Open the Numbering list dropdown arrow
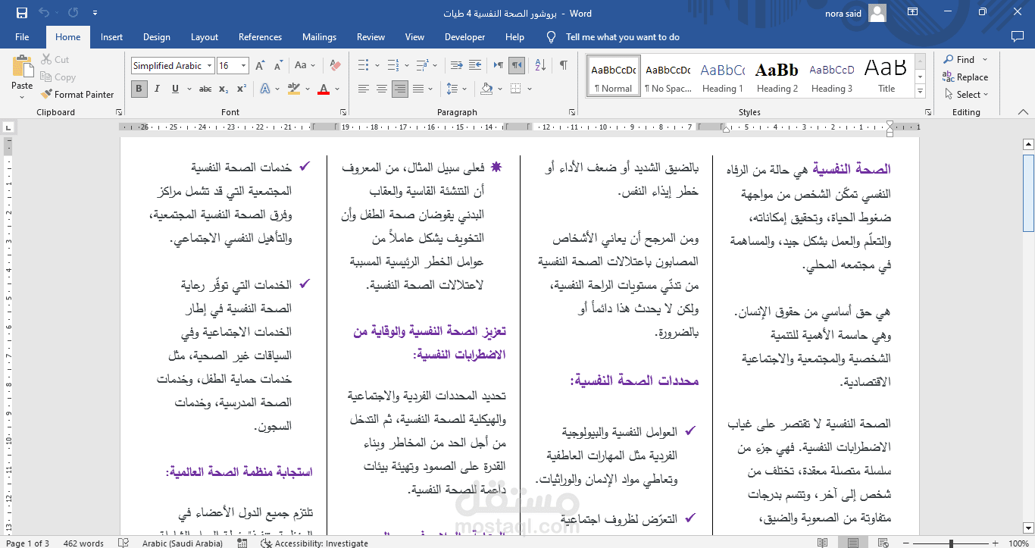Screen dimensions: 1035x548 click(x=405, y=66)
